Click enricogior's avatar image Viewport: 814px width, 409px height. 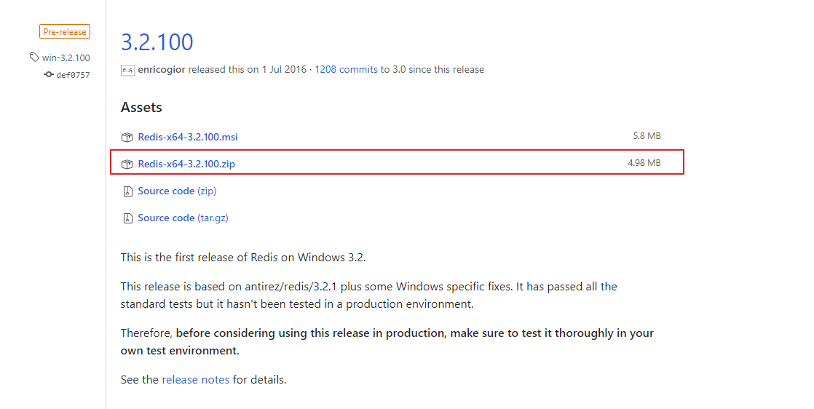(127, 70)
